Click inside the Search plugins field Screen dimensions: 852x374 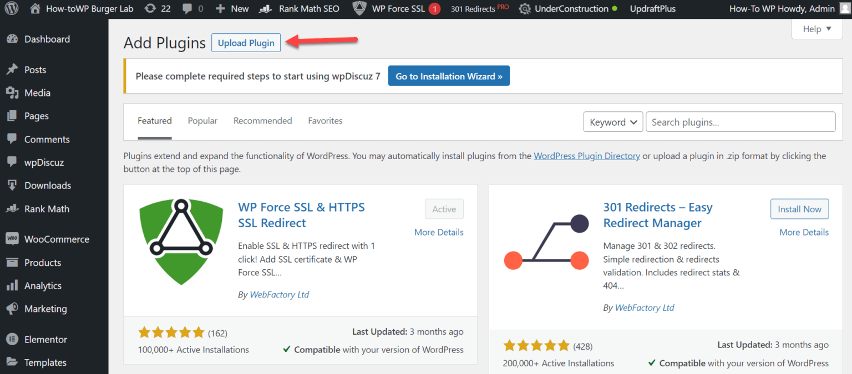(x=740, y=121)
